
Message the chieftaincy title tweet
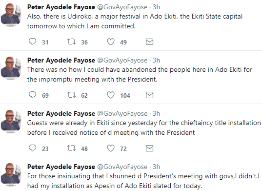pos(149,148)
